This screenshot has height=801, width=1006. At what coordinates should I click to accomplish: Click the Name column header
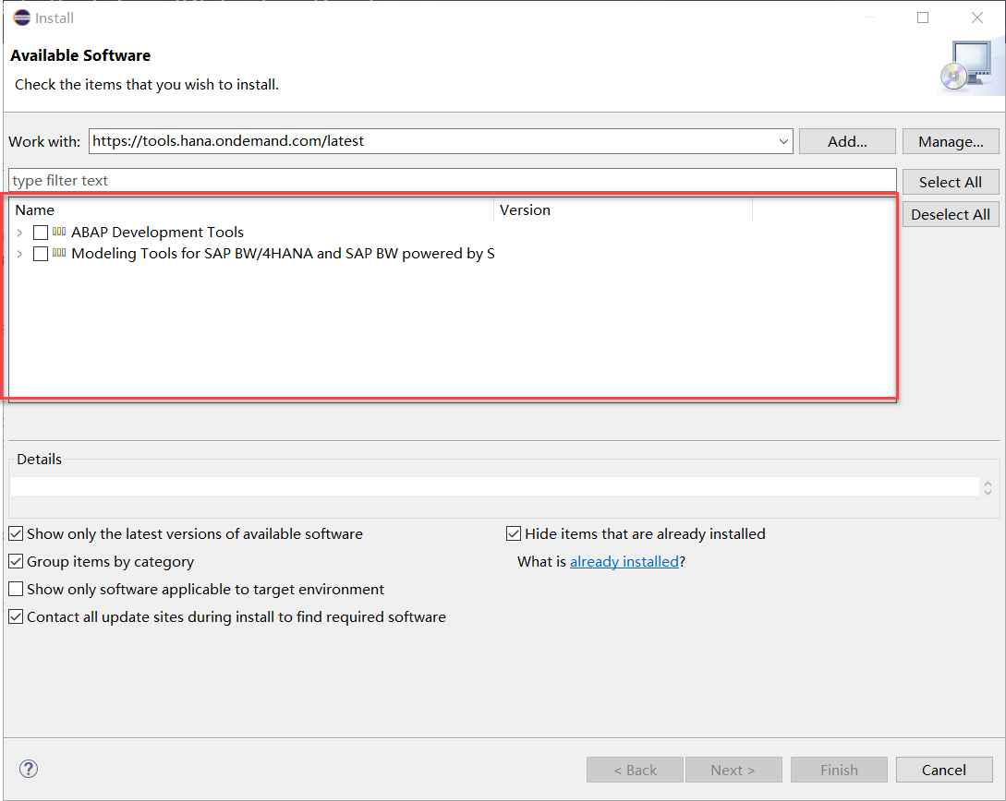click(x=251, y=210)
